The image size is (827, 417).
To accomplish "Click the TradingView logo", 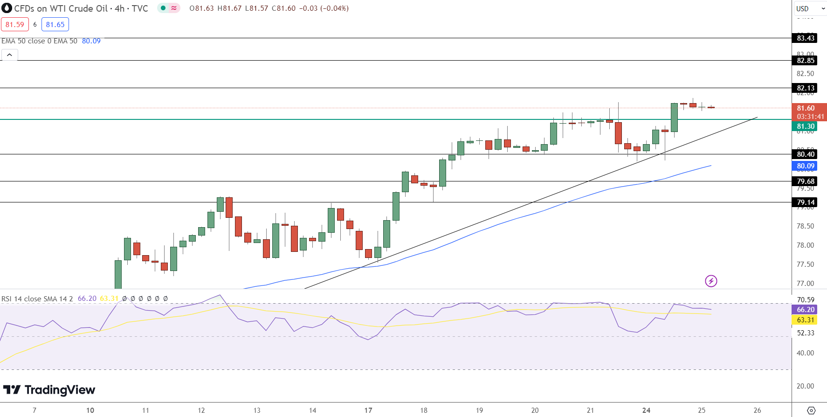I will tap(49, 390).
